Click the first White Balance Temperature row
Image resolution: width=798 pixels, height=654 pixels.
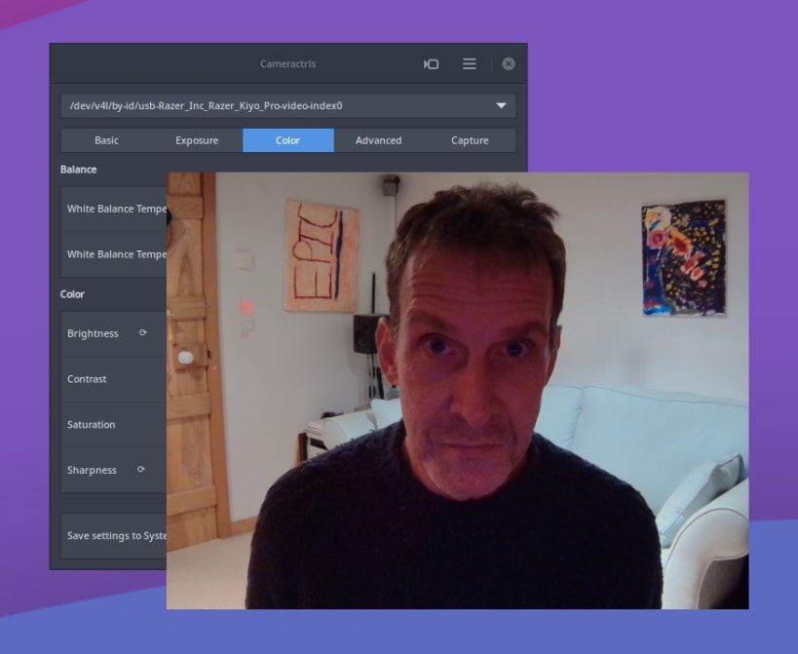coord(114,209)
